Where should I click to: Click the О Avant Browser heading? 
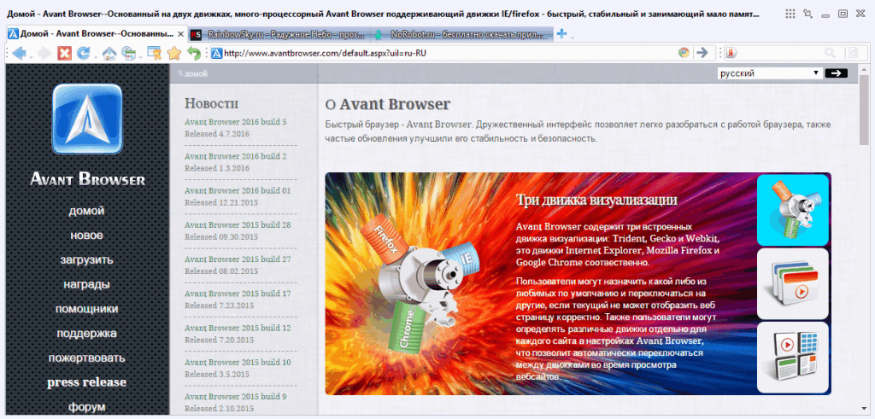pyautogui.click(x=387, y=104)
